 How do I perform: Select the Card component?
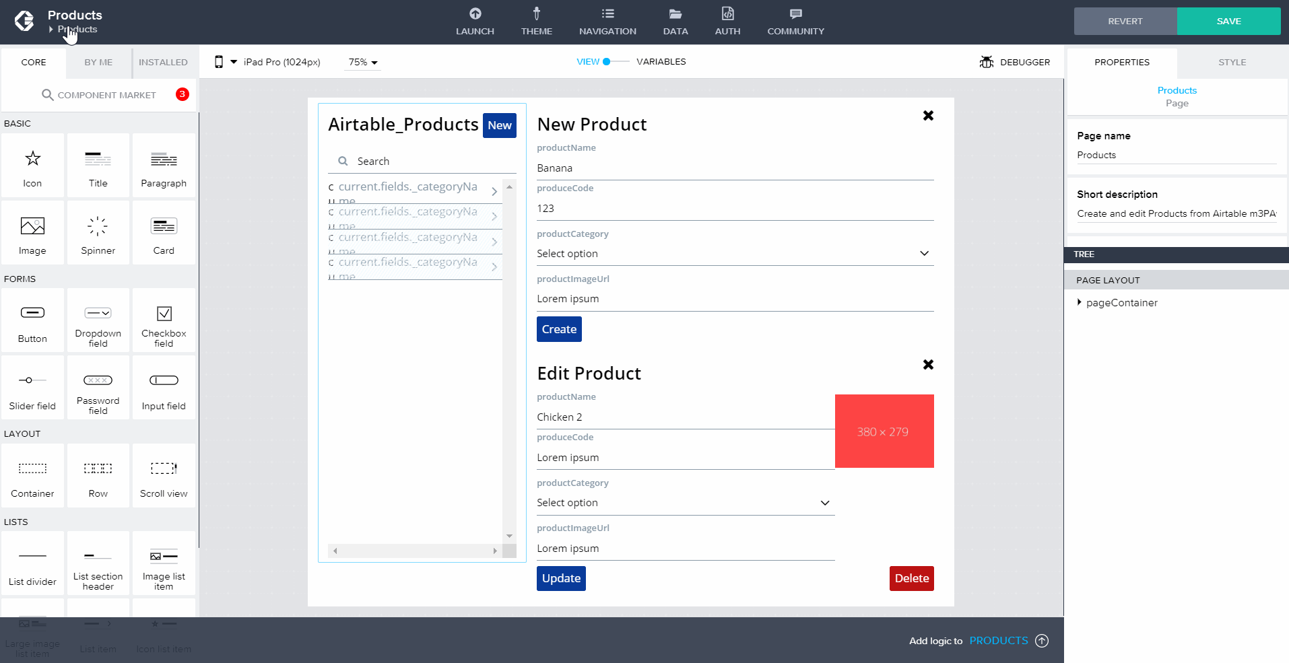tap(164, 232)
